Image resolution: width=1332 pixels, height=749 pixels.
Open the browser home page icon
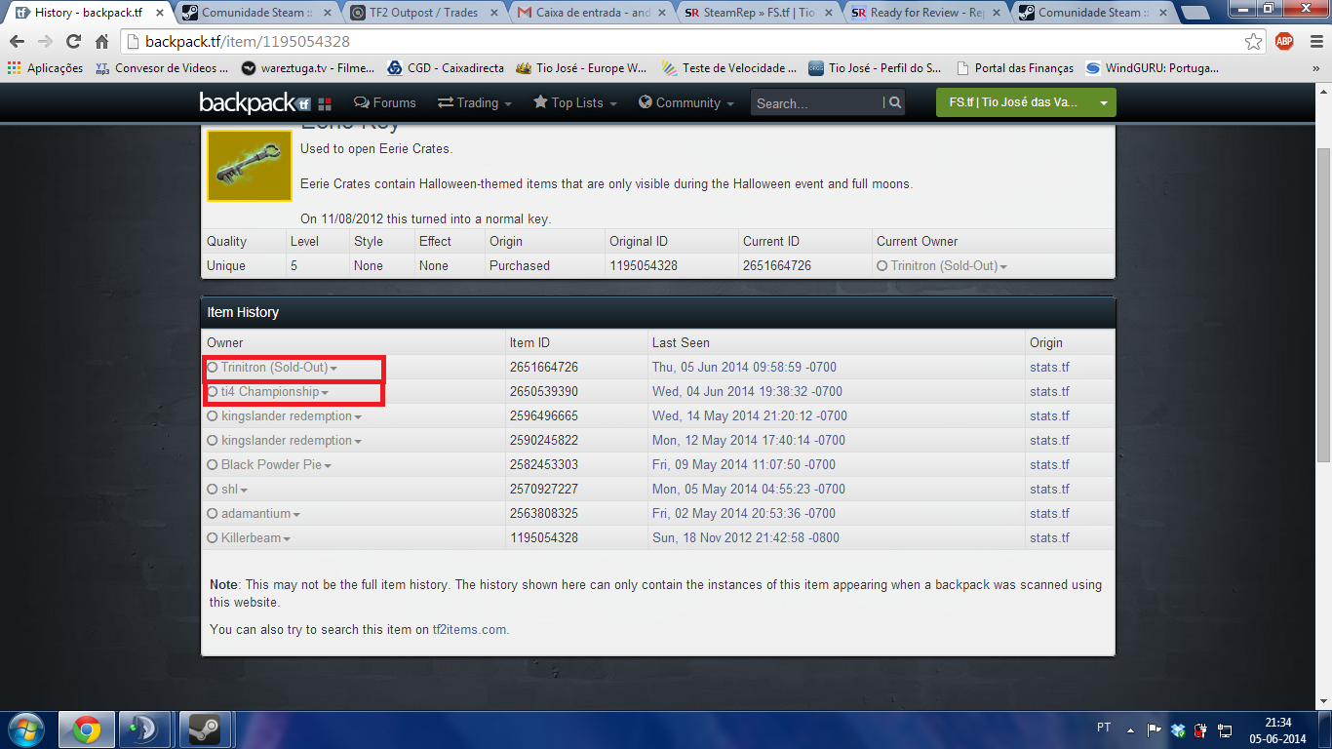(x=101, y=42)
